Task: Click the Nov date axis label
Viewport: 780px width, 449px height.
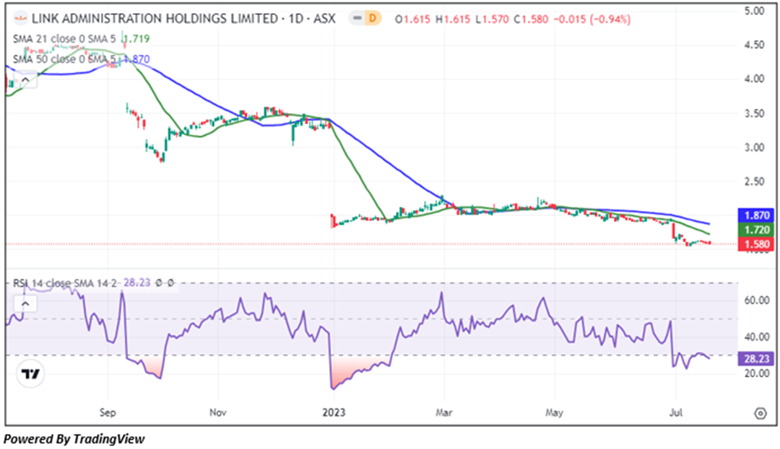Action: [x=218, y=413]
